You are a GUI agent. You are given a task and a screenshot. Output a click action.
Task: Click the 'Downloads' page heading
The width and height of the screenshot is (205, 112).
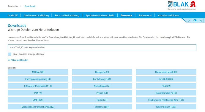point(17,25)
